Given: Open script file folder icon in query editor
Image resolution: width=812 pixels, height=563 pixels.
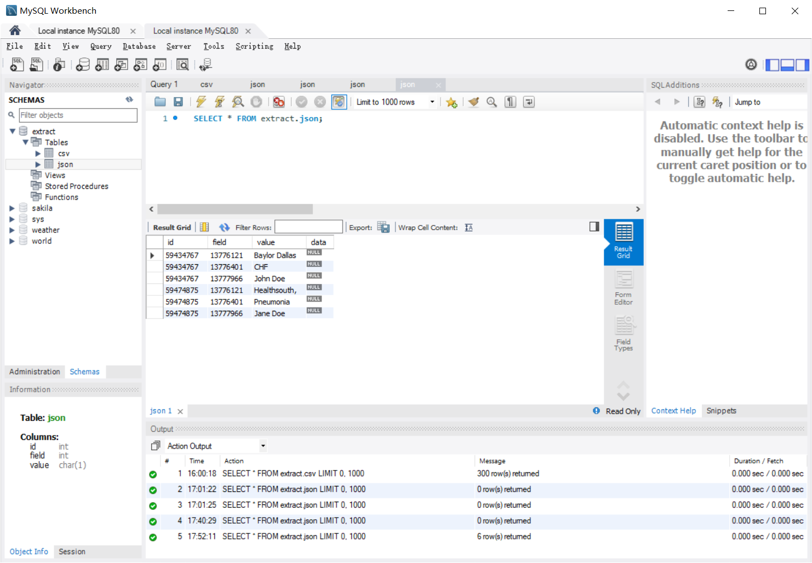Looking at the screenshot, I should [160, 102].
